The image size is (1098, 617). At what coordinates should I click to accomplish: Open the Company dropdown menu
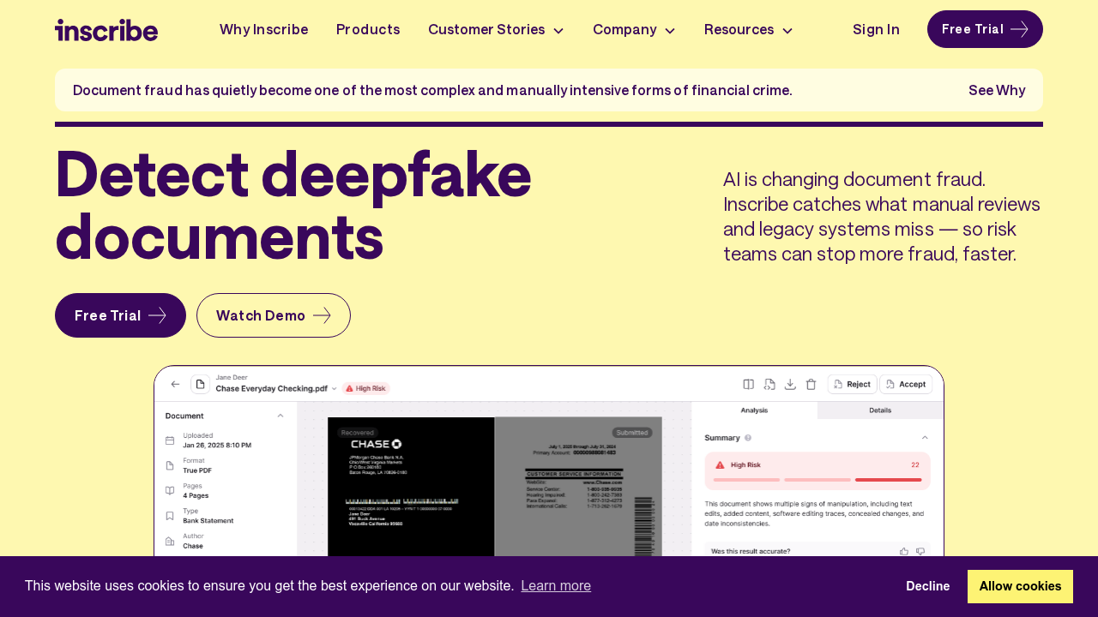(x=634, y=28)
